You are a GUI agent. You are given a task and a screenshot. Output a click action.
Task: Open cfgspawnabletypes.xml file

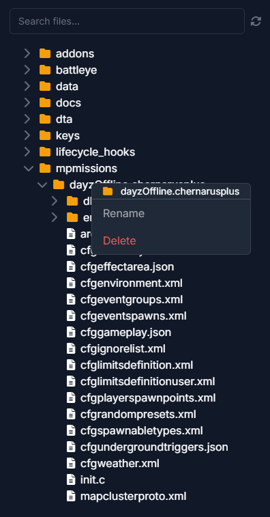142,431
